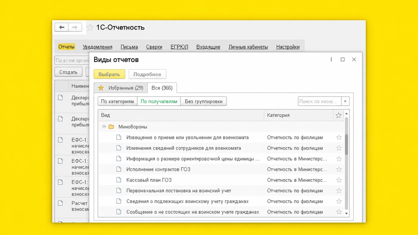Open the Личные кабинеты tab
The width and height of the screenshot is (418, 235).
coord(248,47)
